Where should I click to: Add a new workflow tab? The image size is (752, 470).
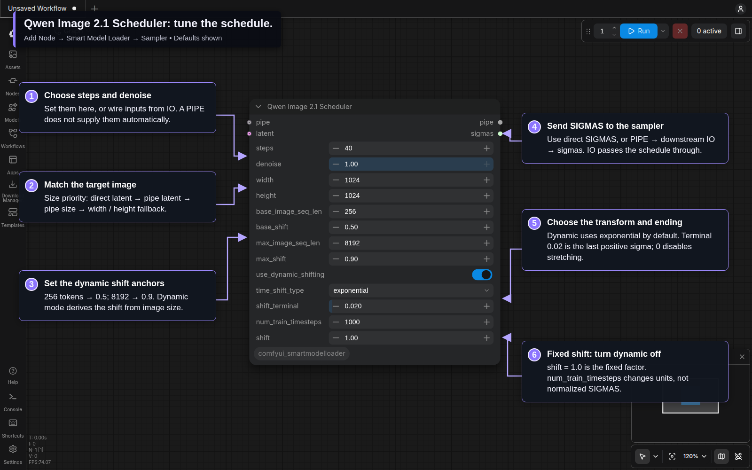pyautogui.click(x=94, y=8)
